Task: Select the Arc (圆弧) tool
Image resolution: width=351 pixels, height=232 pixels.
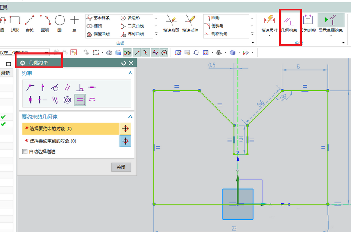Action: [45, 23]
